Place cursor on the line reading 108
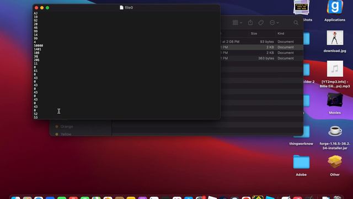Image resolution: width=353 pixels, height=199 pixels. pos(36,53)
